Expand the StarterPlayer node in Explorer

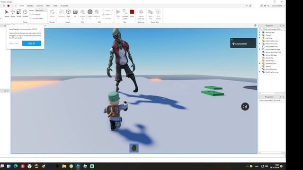pos(260,63)
